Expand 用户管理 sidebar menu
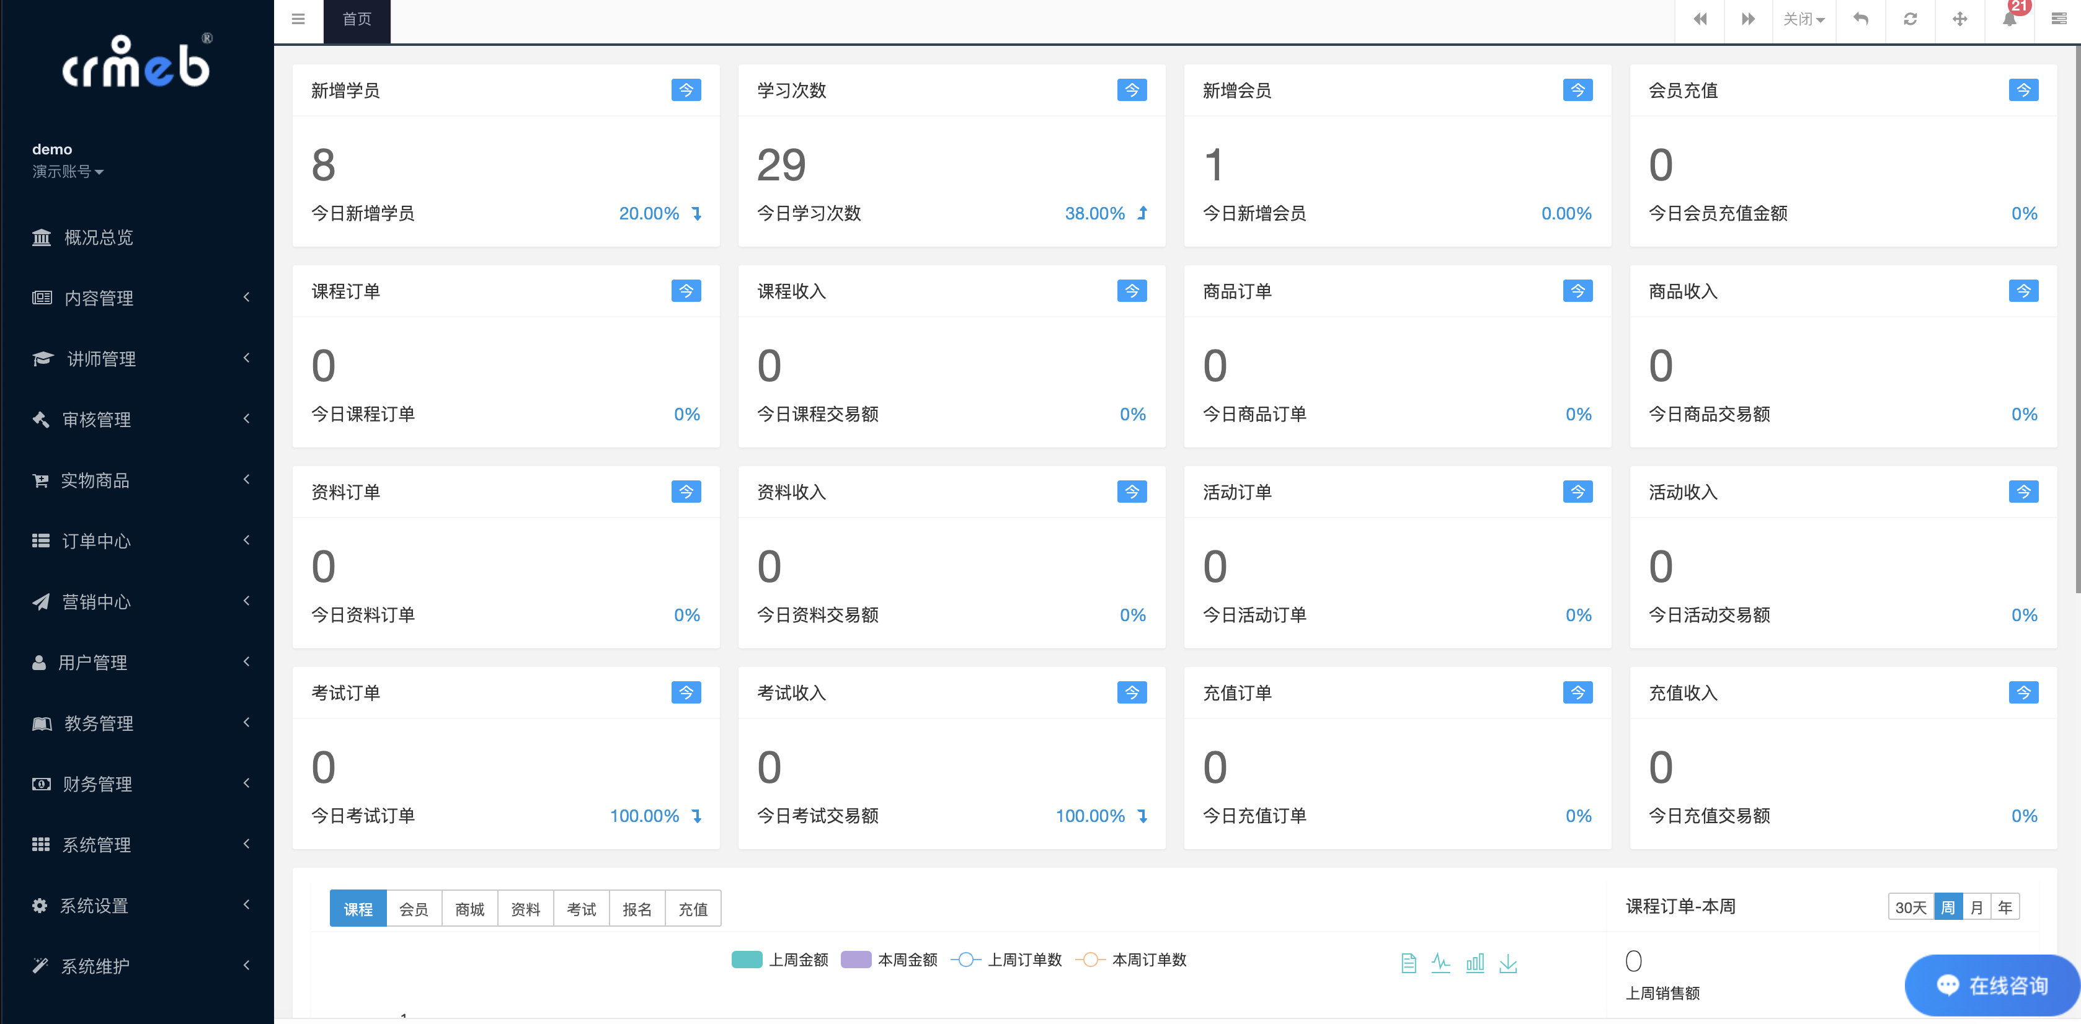This screenshot has width=2081, height=1024. (x=137, y=662)
